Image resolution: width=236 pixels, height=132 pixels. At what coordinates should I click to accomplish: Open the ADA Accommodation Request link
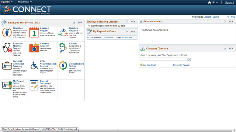tap(48, 63)
